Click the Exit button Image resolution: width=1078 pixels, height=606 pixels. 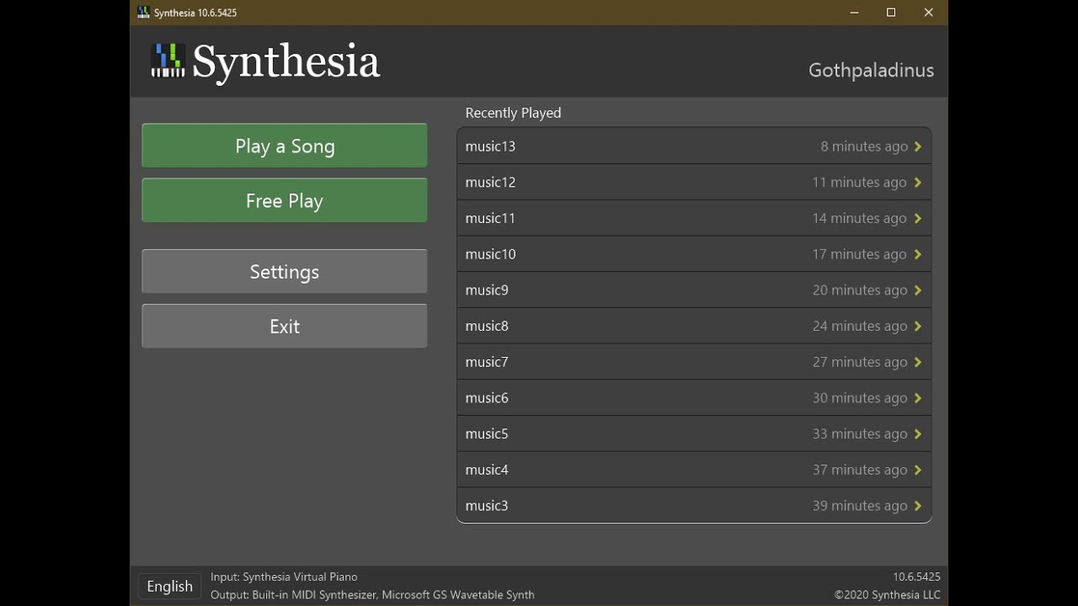(x=285, y=326)
